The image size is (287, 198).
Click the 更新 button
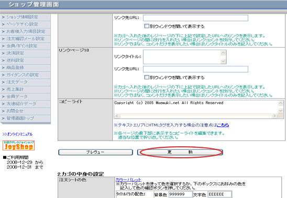tap(180, 152)
